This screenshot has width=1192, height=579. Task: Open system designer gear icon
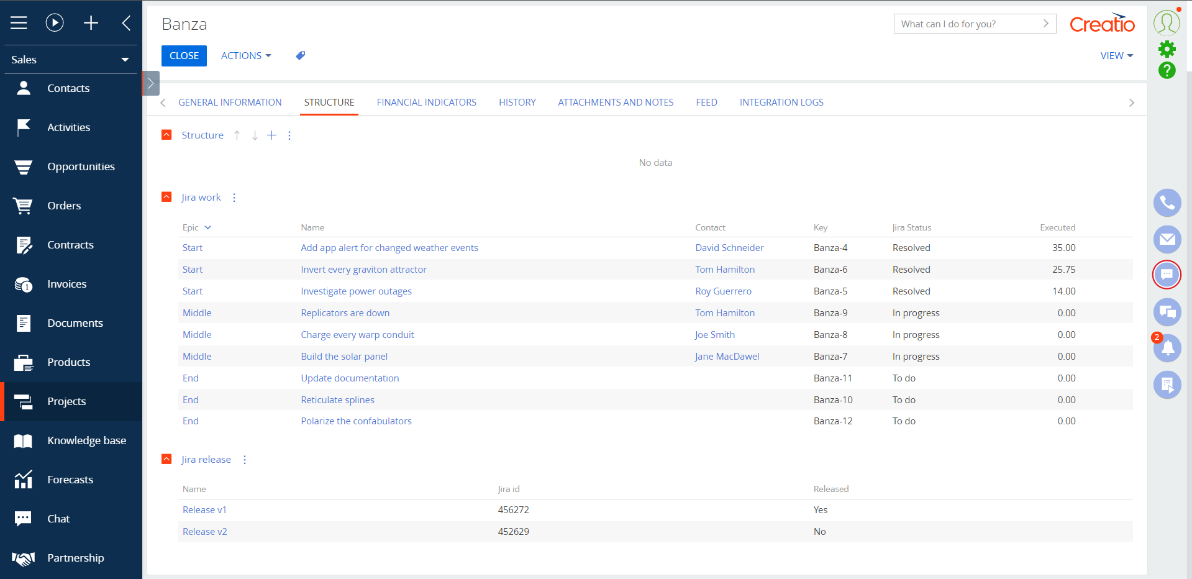(1167, 48)
